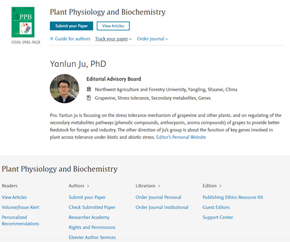Open the Order journal dropdown
Image resolution: width=290 pixels, height=242 pixels.
point(152,39)
